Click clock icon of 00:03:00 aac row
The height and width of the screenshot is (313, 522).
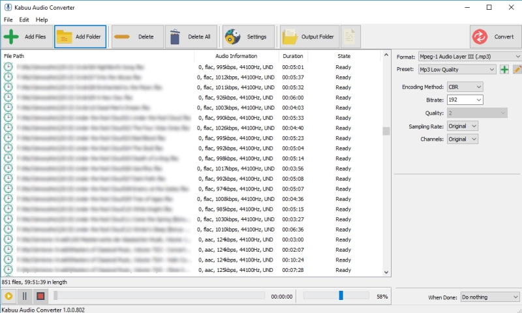[8, 239]
